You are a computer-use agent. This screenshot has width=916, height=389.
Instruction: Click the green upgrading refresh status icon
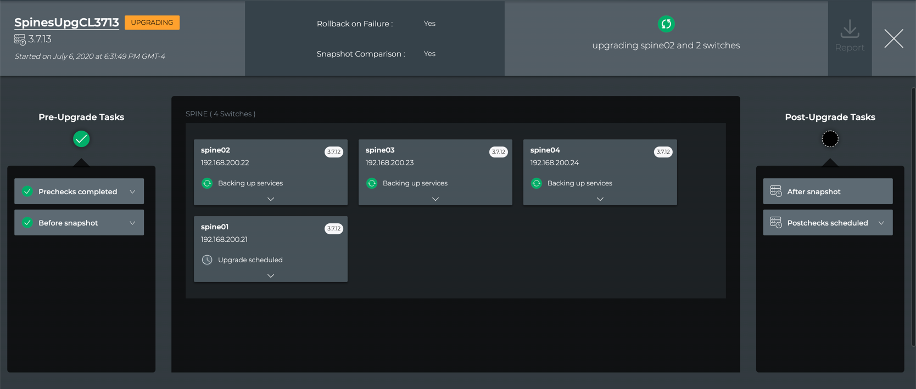666,24
